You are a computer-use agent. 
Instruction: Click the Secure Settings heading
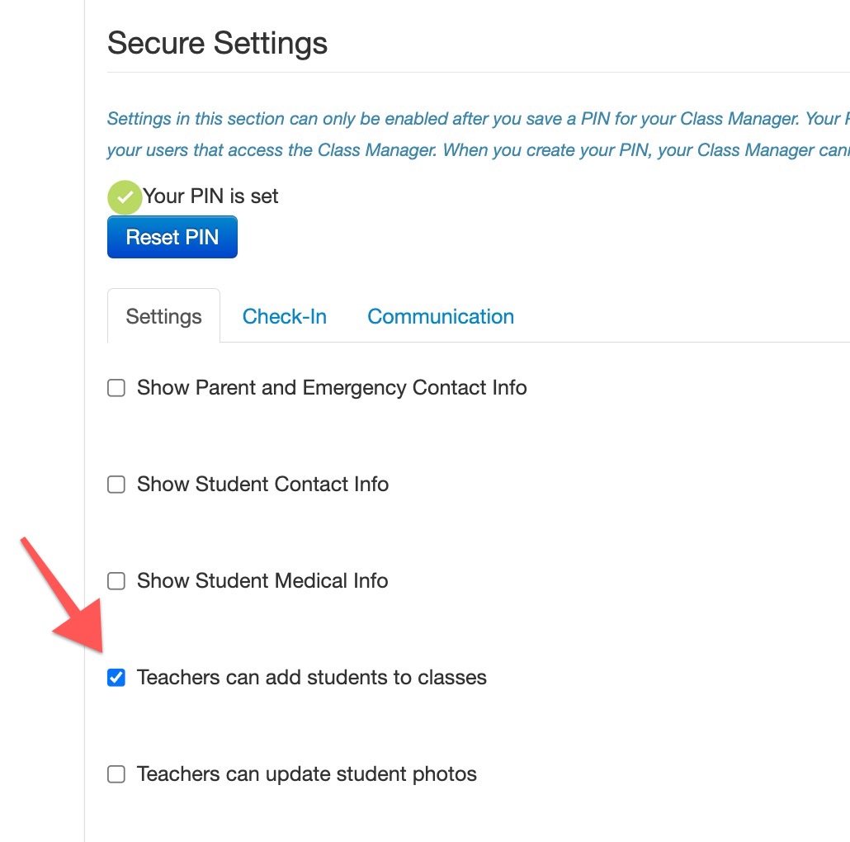click(217, 43)
